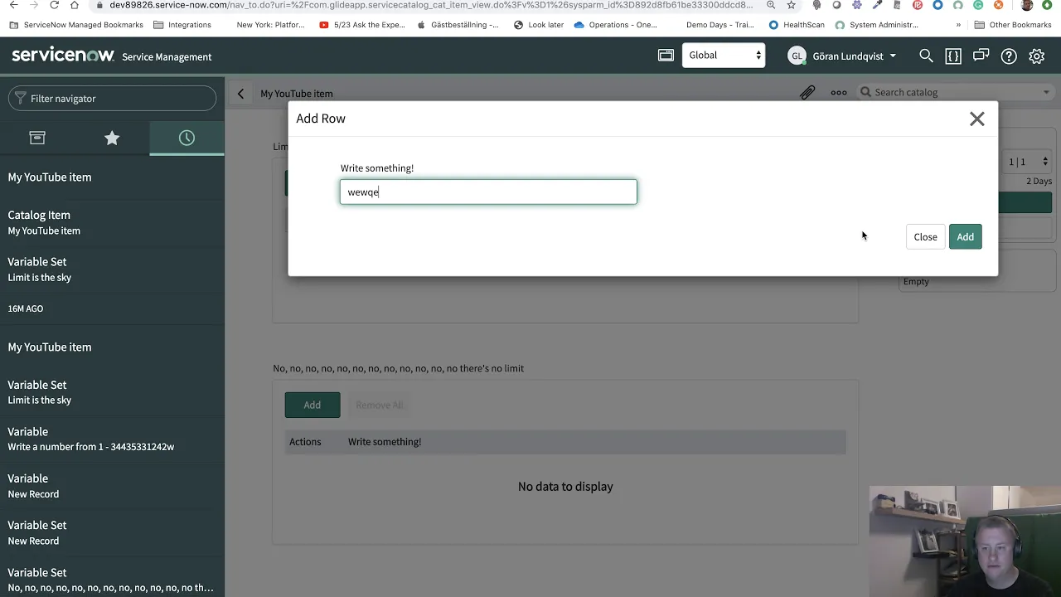Open Connect chat via the speech bubble icon
Image resolution: width=1061 pixels, height=597 pixels.
click(x=981, y=56)
